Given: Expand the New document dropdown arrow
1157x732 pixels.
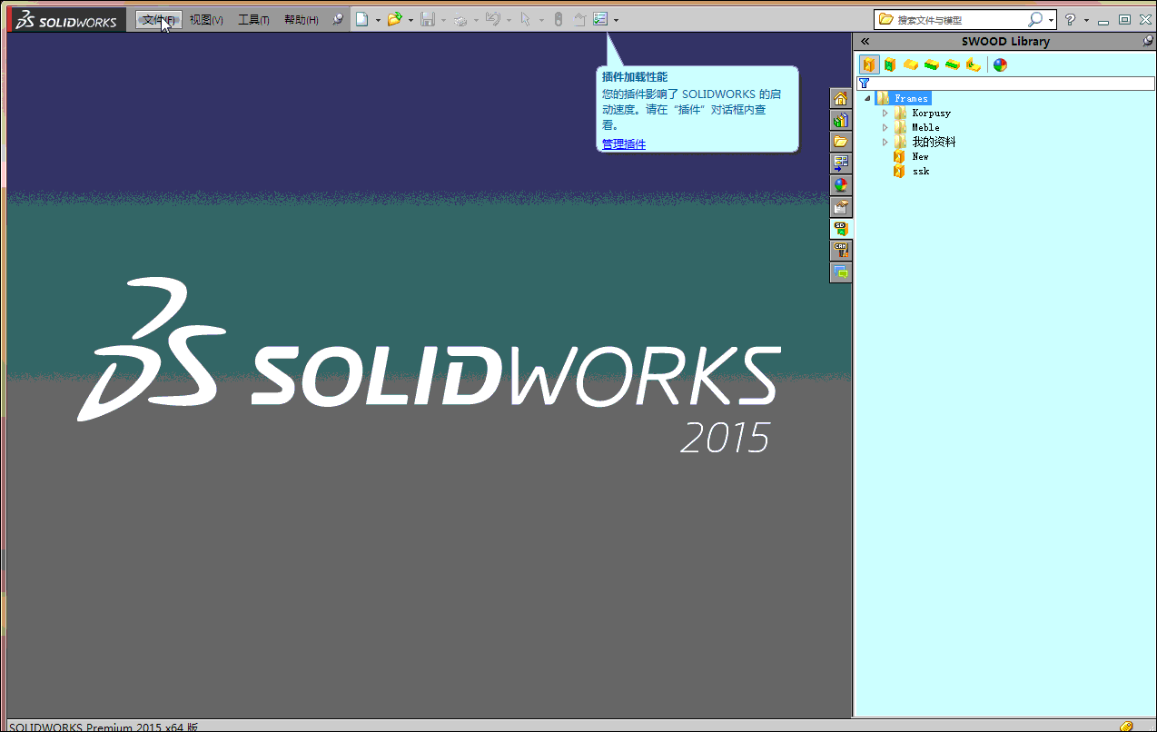Looking at the screenshot, I should point(378,20).
